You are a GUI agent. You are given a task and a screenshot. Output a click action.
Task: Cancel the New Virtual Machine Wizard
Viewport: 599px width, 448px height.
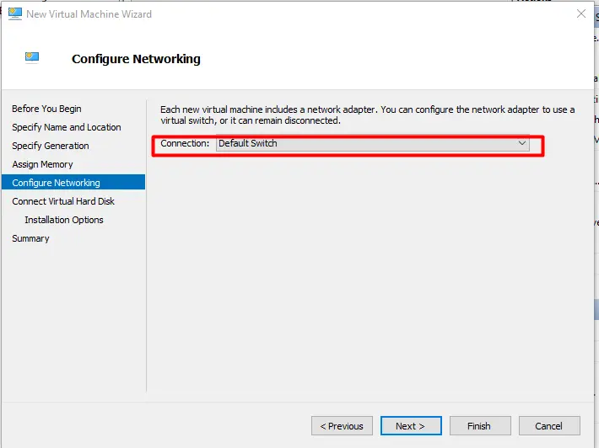point(549,426)
